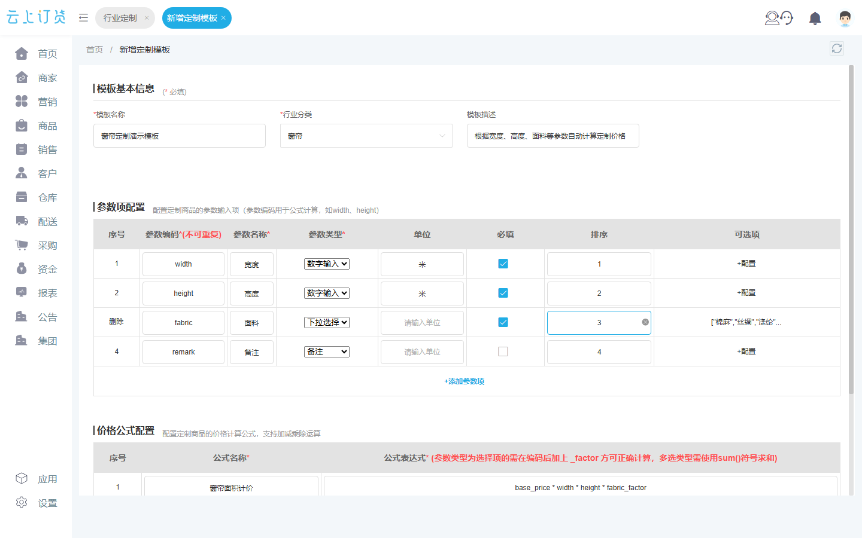Click the warehouse (仓库) sidebar icon
This screenshot has height=538, width=862.
pyautogui.click(x=22, y=197)
